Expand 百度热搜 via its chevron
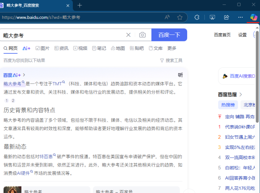The width and height of the screenshot is (260, 193). [x=240, y=94]
